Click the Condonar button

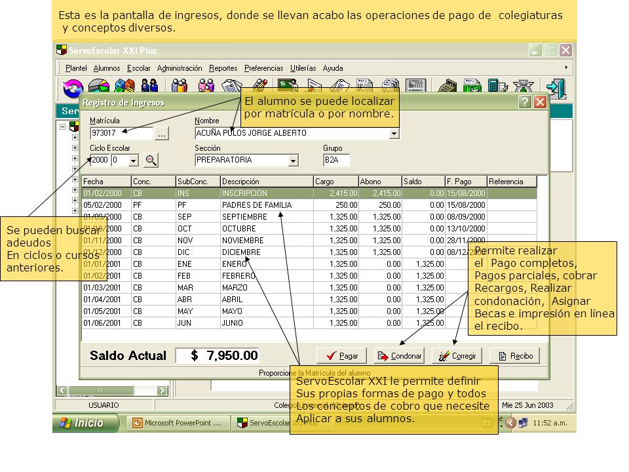pos(399,355)
